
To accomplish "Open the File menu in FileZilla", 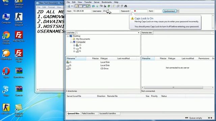I will pos(68,2).
